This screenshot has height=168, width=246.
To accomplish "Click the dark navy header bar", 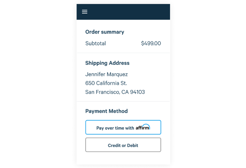I will tap(128, 12).
